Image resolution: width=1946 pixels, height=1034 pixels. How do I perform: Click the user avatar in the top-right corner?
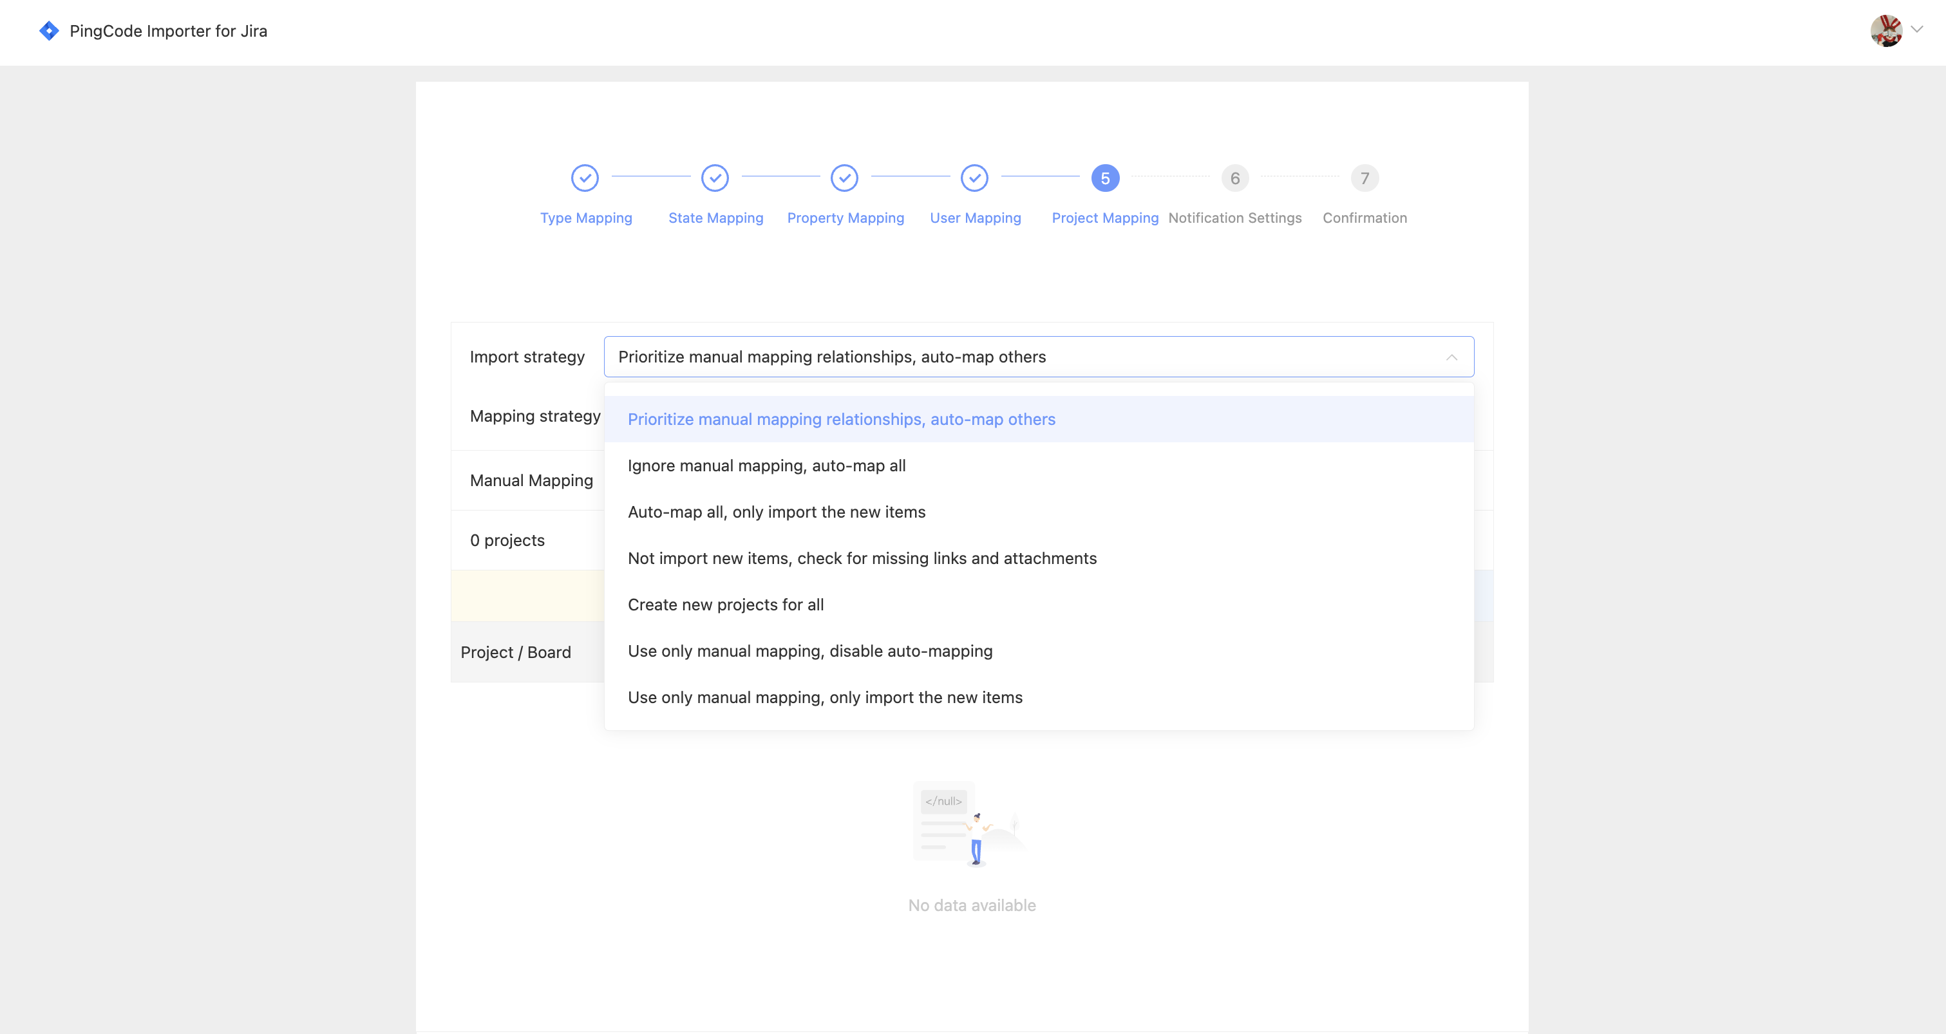click(x=1886, y=31)
